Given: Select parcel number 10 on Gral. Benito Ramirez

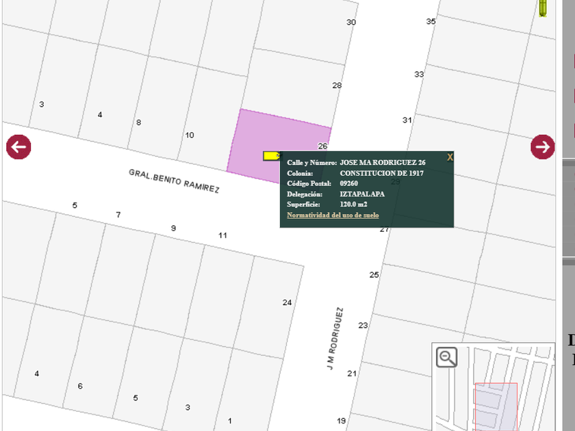Looking at the screenshot, I should [190, 135].
